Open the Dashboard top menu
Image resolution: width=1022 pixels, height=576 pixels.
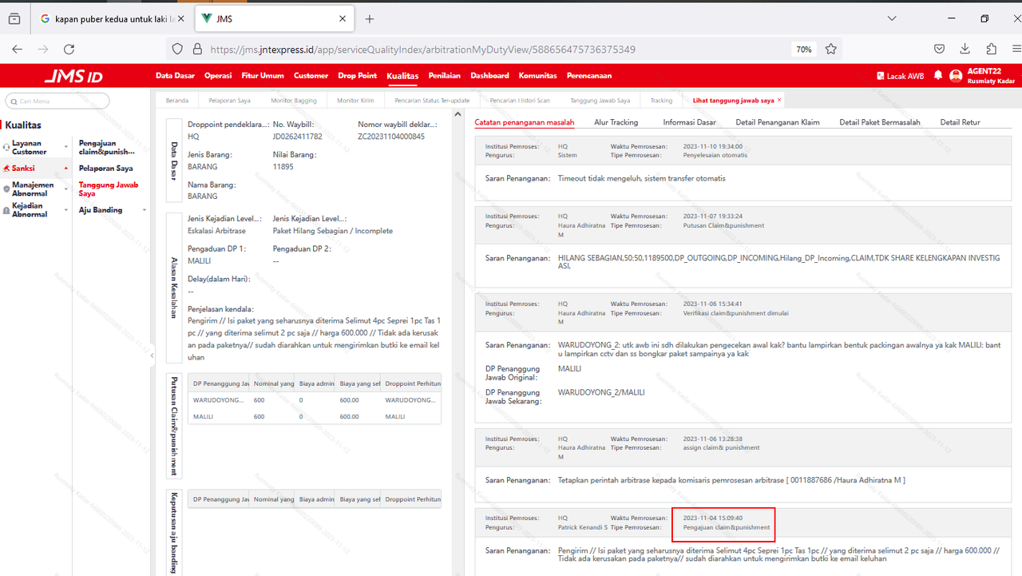click(489, 76)
